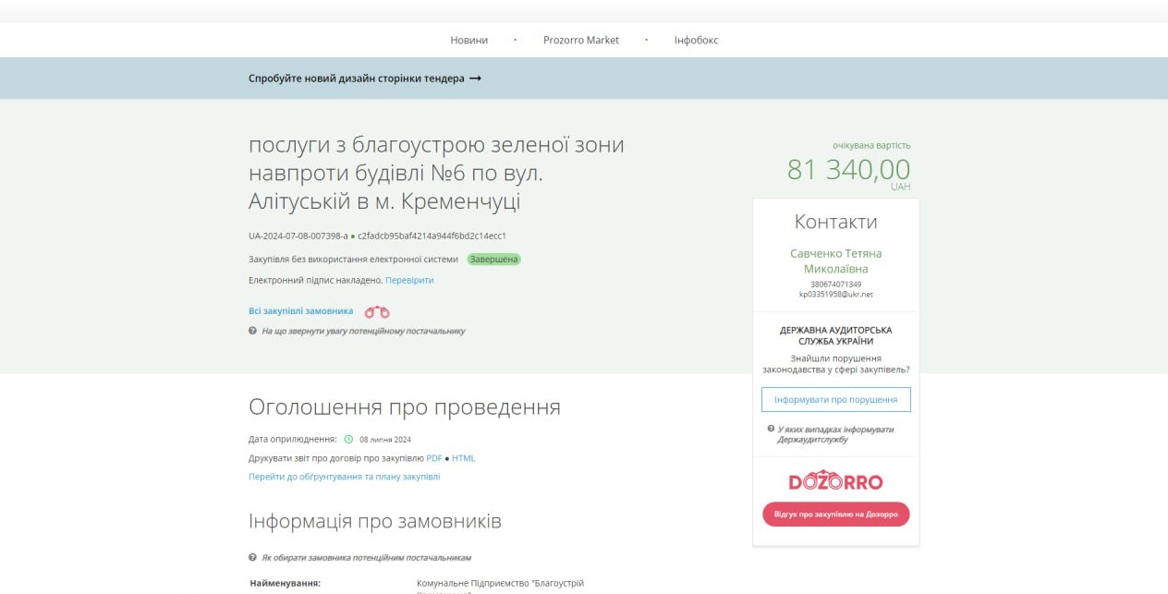
Task: Click the question icon before "У яких випадках інформувати"
Action: pyautogui.click(x=771, y=429)
